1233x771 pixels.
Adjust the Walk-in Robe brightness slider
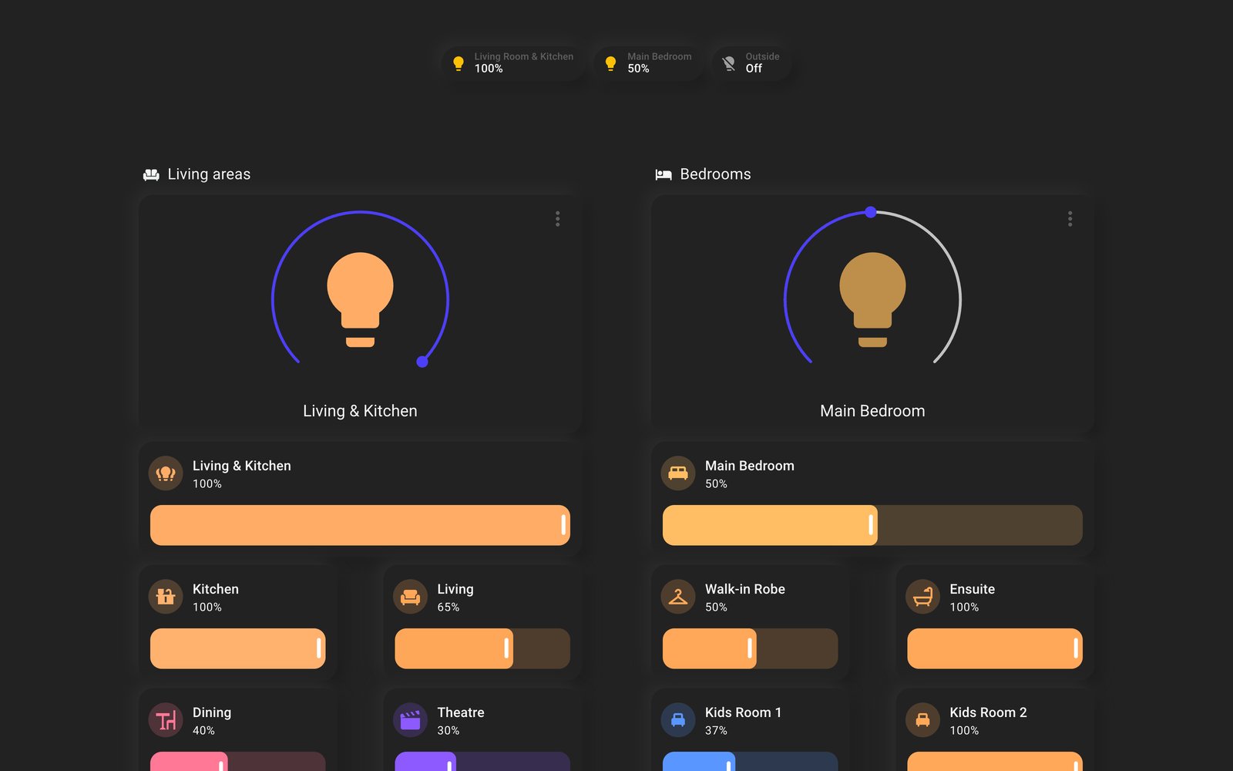pyautogui.click(x=750, y=648)
